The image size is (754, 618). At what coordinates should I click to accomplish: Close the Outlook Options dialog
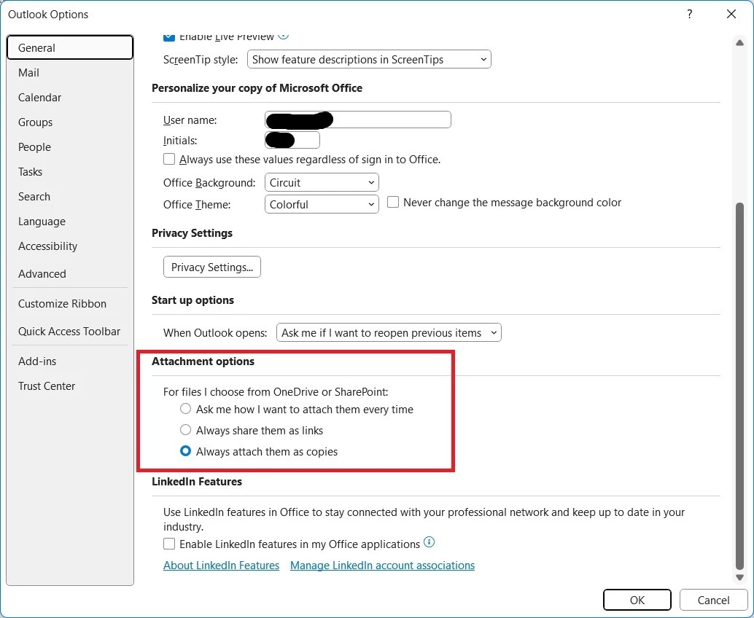tap(731, 14)
